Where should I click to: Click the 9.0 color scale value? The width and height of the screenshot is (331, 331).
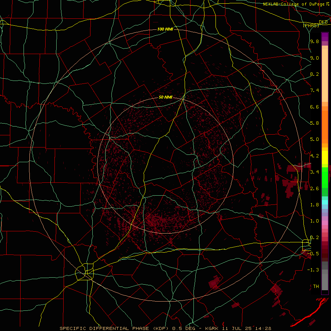314,58
